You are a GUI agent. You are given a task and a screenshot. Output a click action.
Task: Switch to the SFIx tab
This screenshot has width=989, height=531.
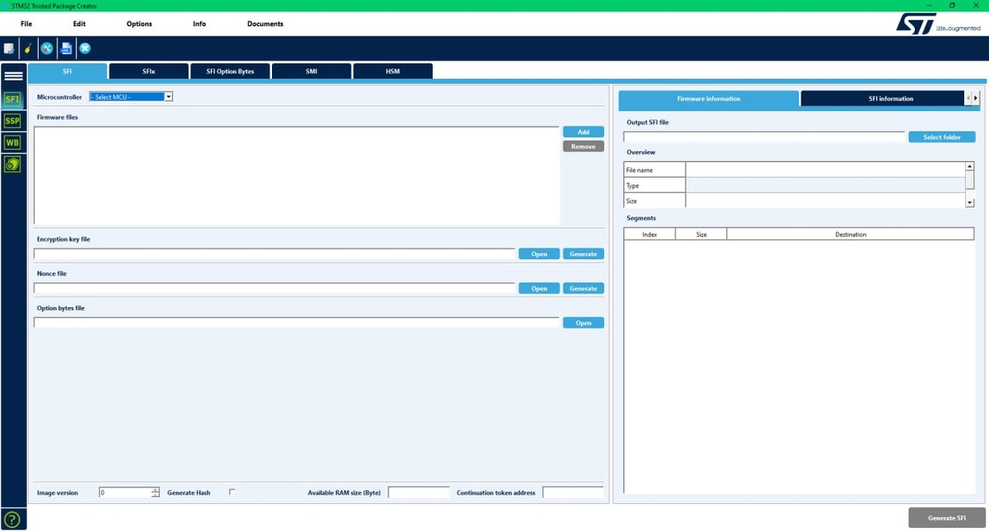coord(148,72)
